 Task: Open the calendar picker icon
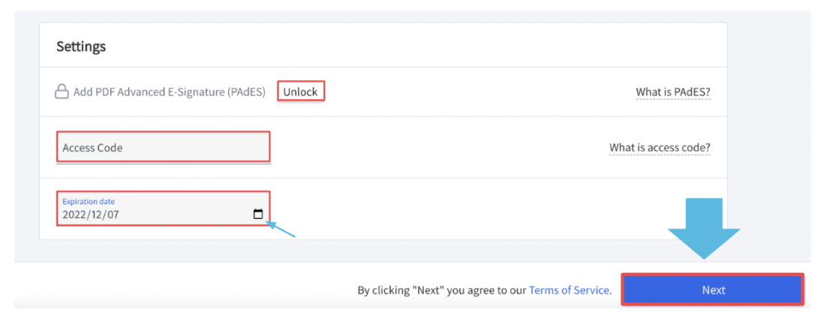point(258,214)
